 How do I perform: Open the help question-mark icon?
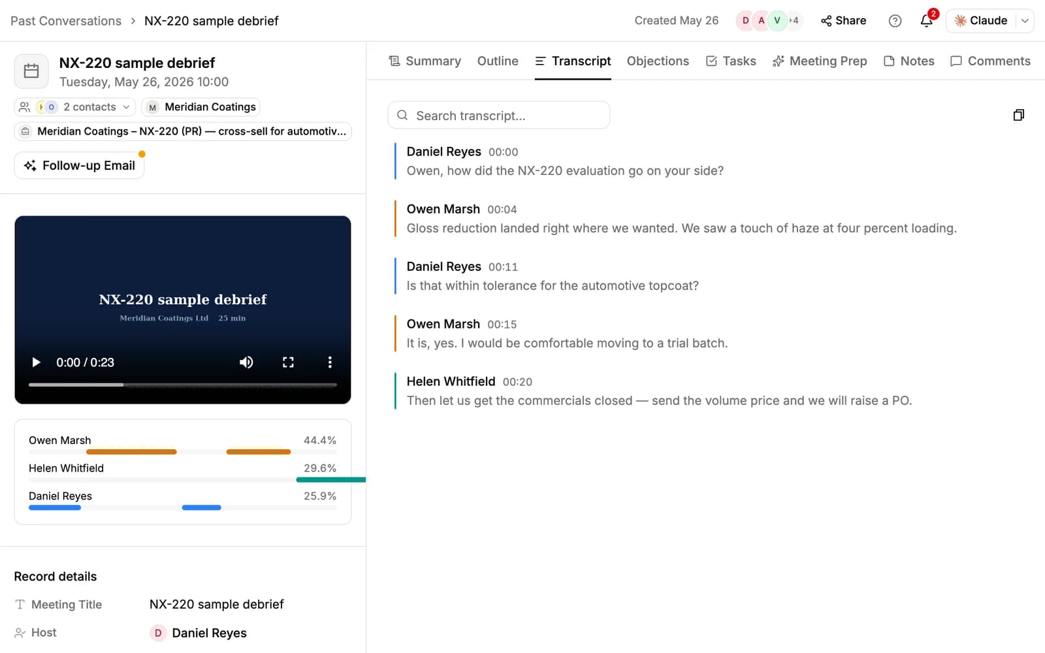(895, 21)
